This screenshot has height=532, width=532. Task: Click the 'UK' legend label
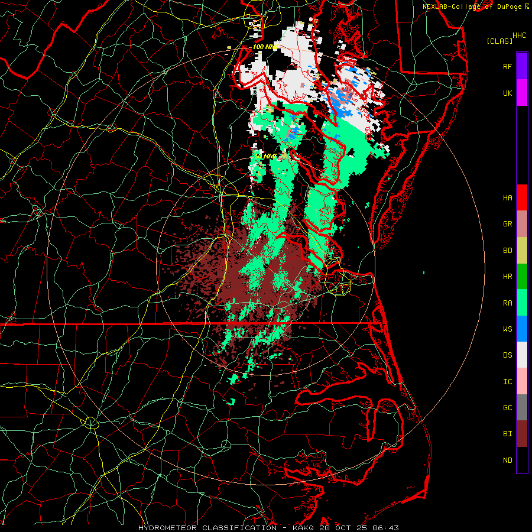coord(507,93)
